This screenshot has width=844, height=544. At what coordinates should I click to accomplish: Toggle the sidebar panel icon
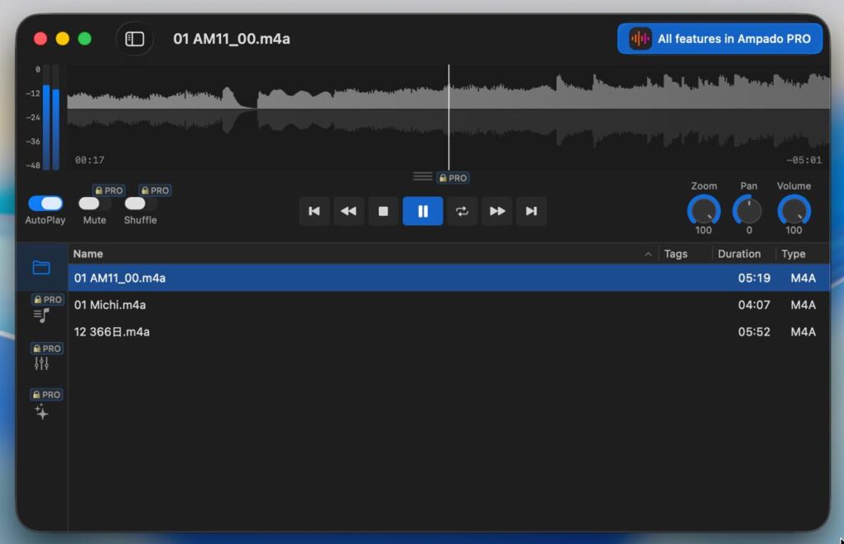pos(134,39)
